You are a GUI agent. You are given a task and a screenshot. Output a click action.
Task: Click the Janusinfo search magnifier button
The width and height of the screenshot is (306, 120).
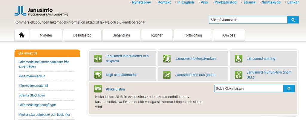coord(293,20)
